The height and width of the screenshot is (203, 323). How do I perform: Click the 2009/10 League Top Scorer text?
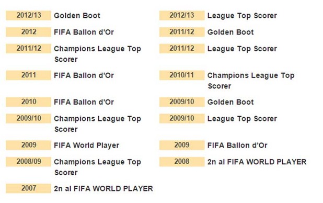242,119
